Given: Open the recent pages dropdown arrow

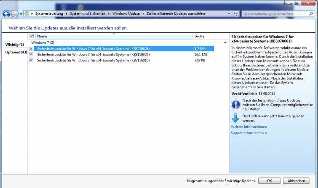Looking at the screenshot, I should point(21,14).
